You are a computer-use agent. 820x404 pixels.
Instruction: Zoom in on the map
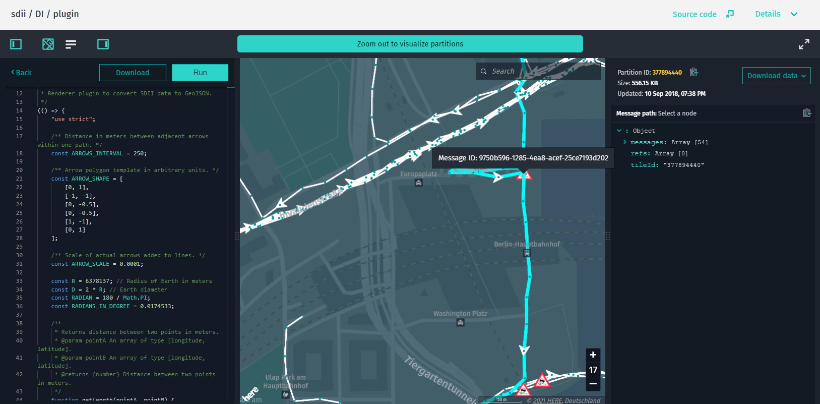593,355
